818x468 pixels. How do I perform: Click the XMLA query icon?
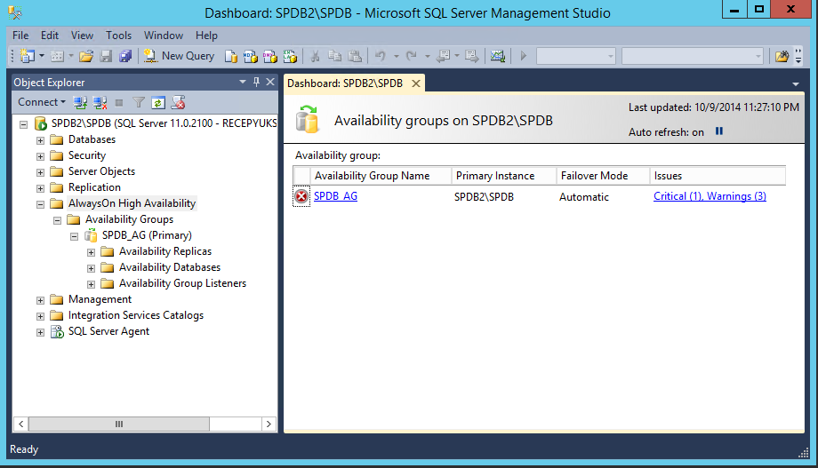click(290, 56)
